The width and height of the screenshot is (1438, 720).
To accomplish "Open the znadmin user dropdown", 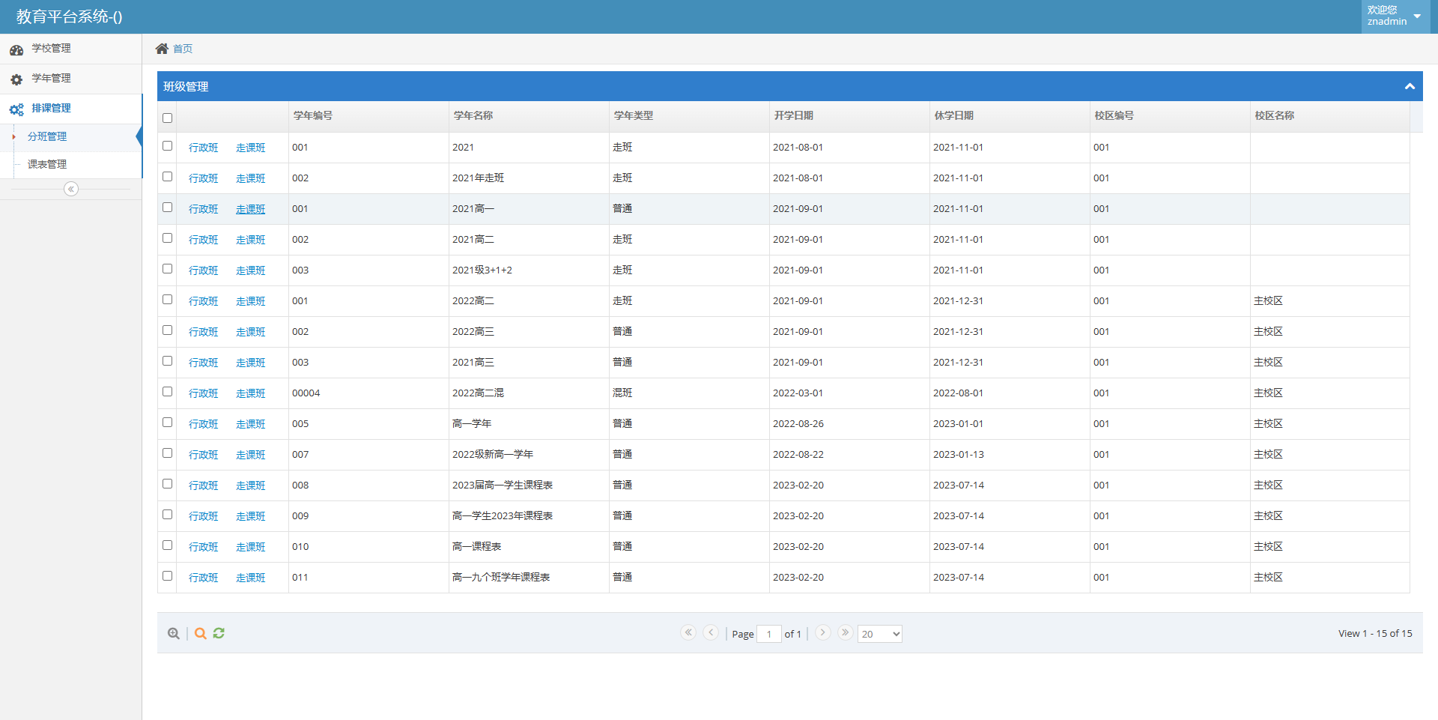I will pos(1396,16).
